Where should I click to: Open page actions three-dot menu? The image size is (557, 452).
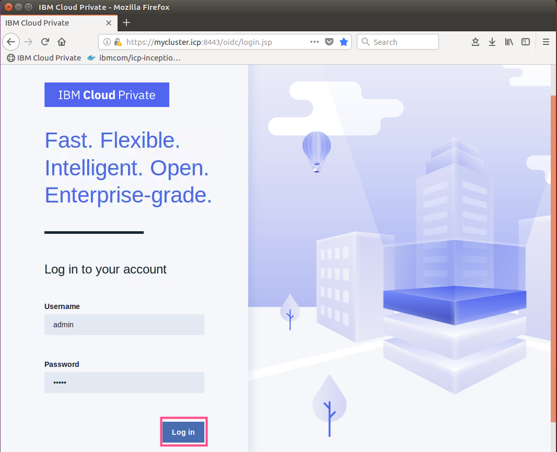[315, 42]
